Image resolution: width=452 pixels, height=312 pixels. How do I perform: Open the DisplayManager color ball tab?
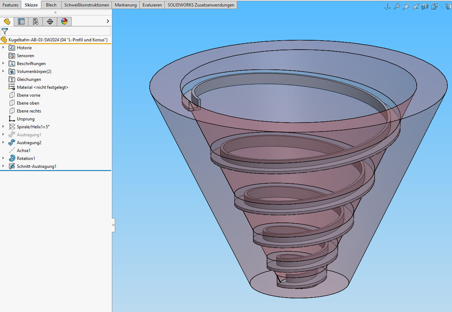[x=64, y=22]
